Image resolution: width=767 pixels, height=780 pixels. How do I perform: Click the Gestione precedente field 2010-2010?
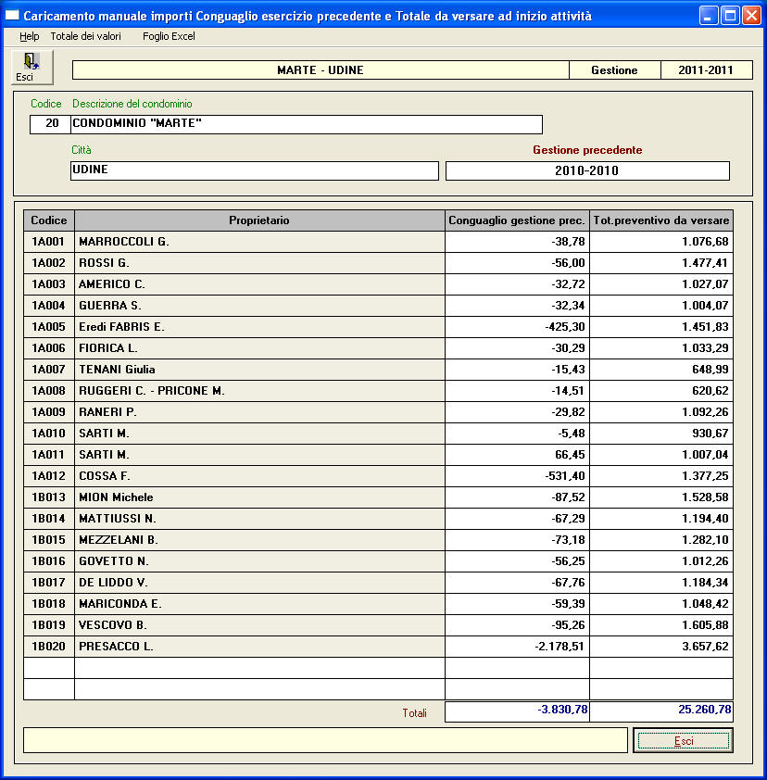[x=587, y=170]
